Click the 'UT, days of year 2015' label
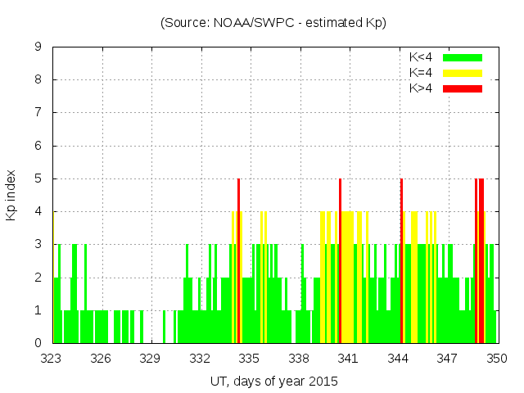524x393 pixels. click(x=273, y=381)
